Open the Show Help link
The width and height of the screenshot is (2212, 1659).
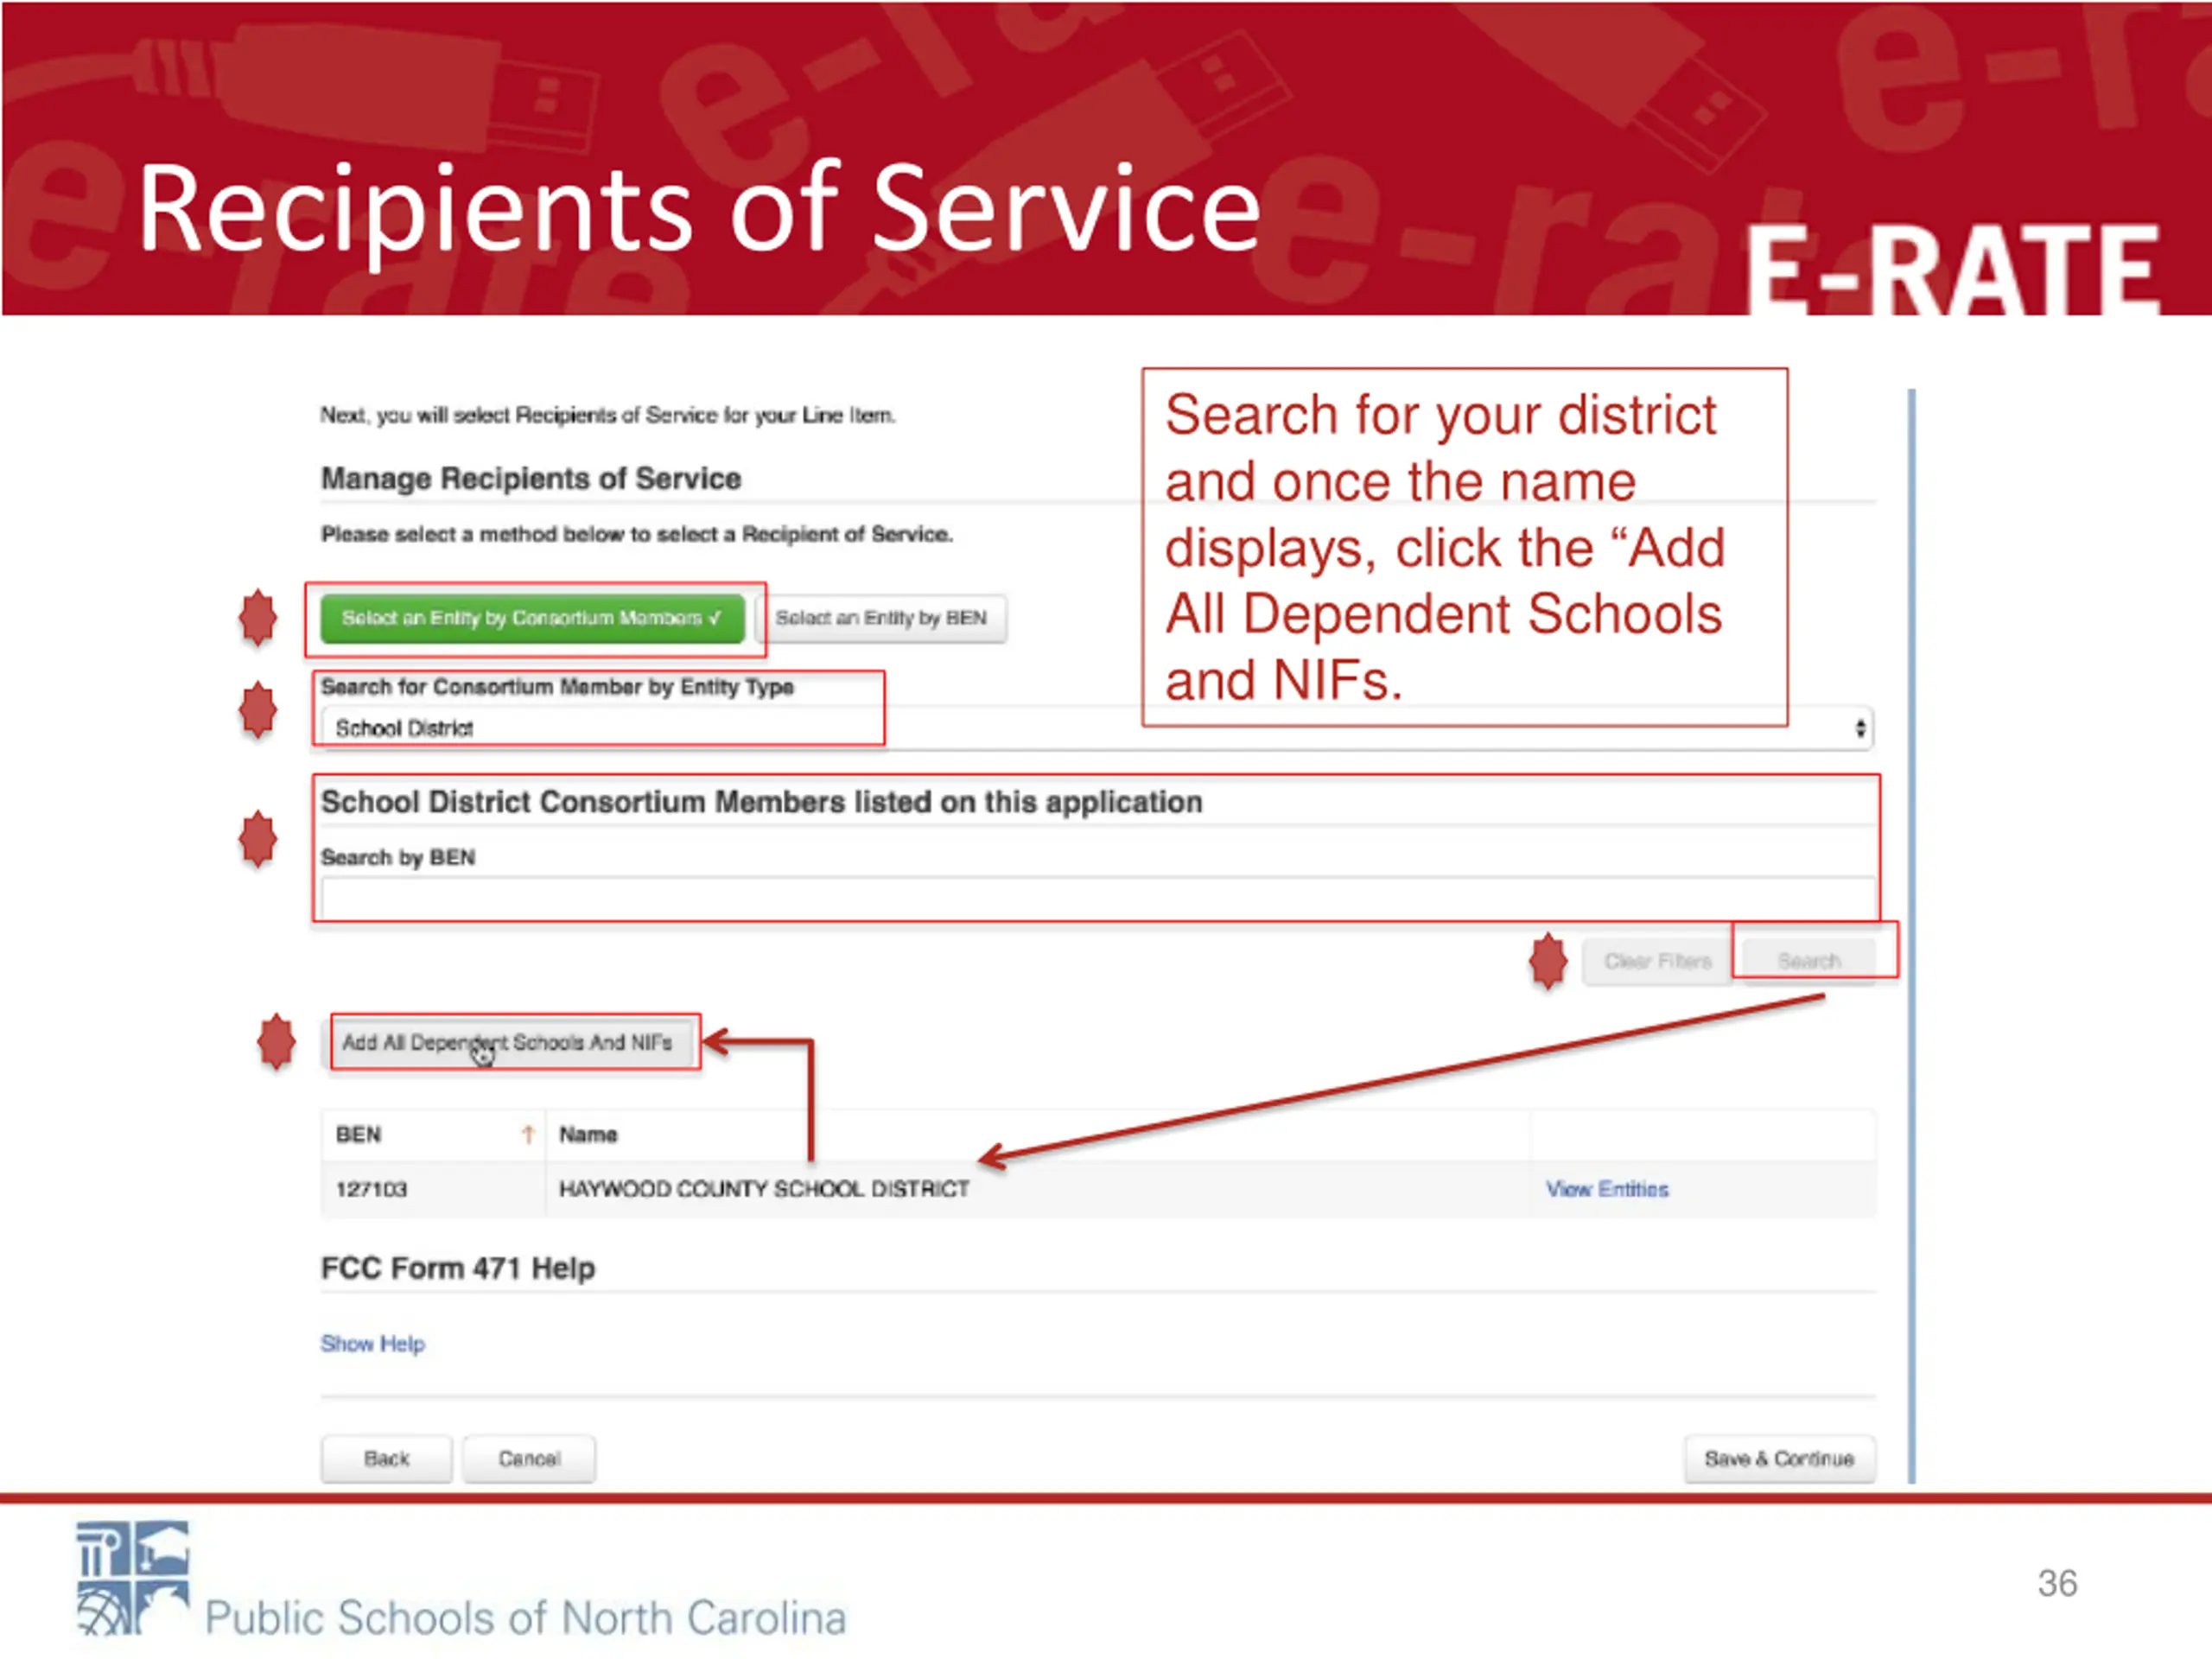373,1344
